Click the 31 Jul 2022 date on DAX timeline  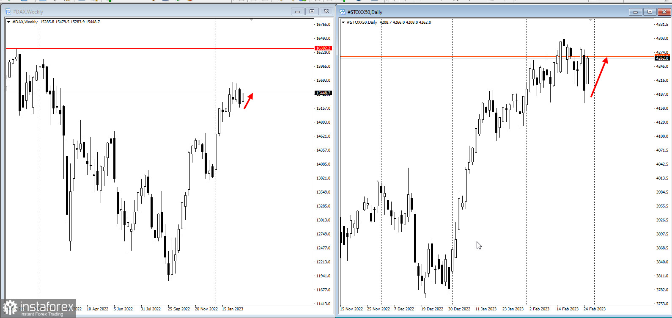(151, 309)
